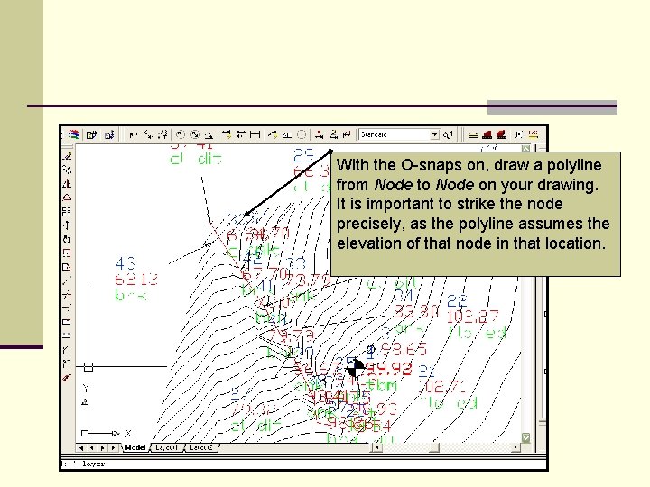Click the Ordinate Dimension icon
650x487 pixels.
point(162,134)
